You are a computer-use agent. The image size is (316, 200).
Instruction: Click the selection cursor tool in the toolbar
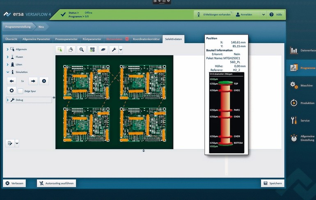[60, 49]
